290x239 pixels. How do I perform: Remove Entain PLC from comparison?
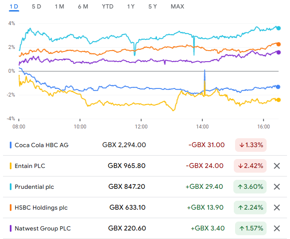point(277,166)
